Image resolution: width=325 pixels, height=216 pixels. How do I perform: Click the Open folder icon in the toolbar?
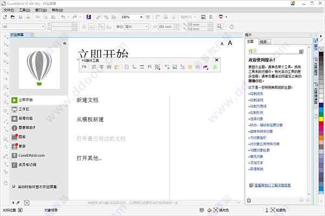(13, 17)
